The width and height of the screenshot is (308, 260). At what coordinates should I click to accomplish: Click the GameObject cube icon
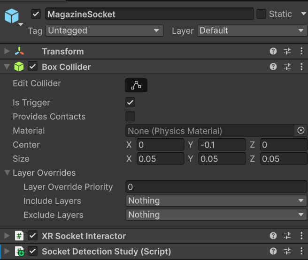[12, 16]
